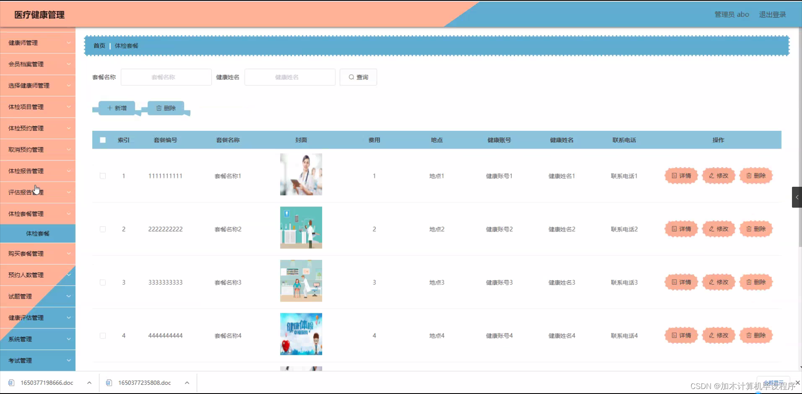
Task: Click cell 健康账号2
Action: 499,229
